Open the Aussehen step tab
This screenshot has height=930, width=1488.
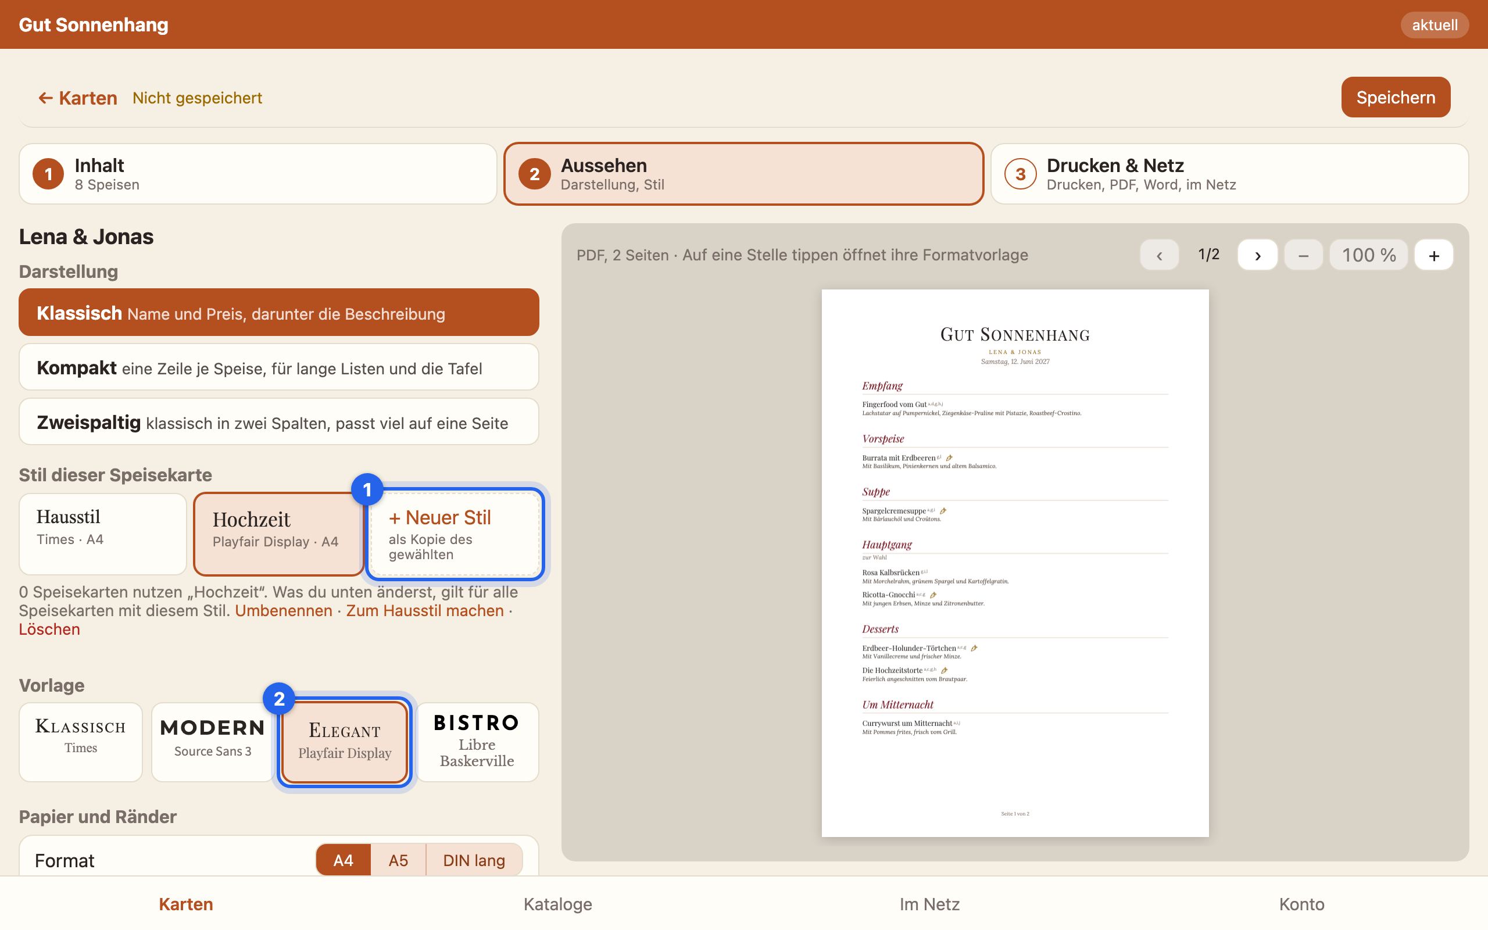pos(743,174)
